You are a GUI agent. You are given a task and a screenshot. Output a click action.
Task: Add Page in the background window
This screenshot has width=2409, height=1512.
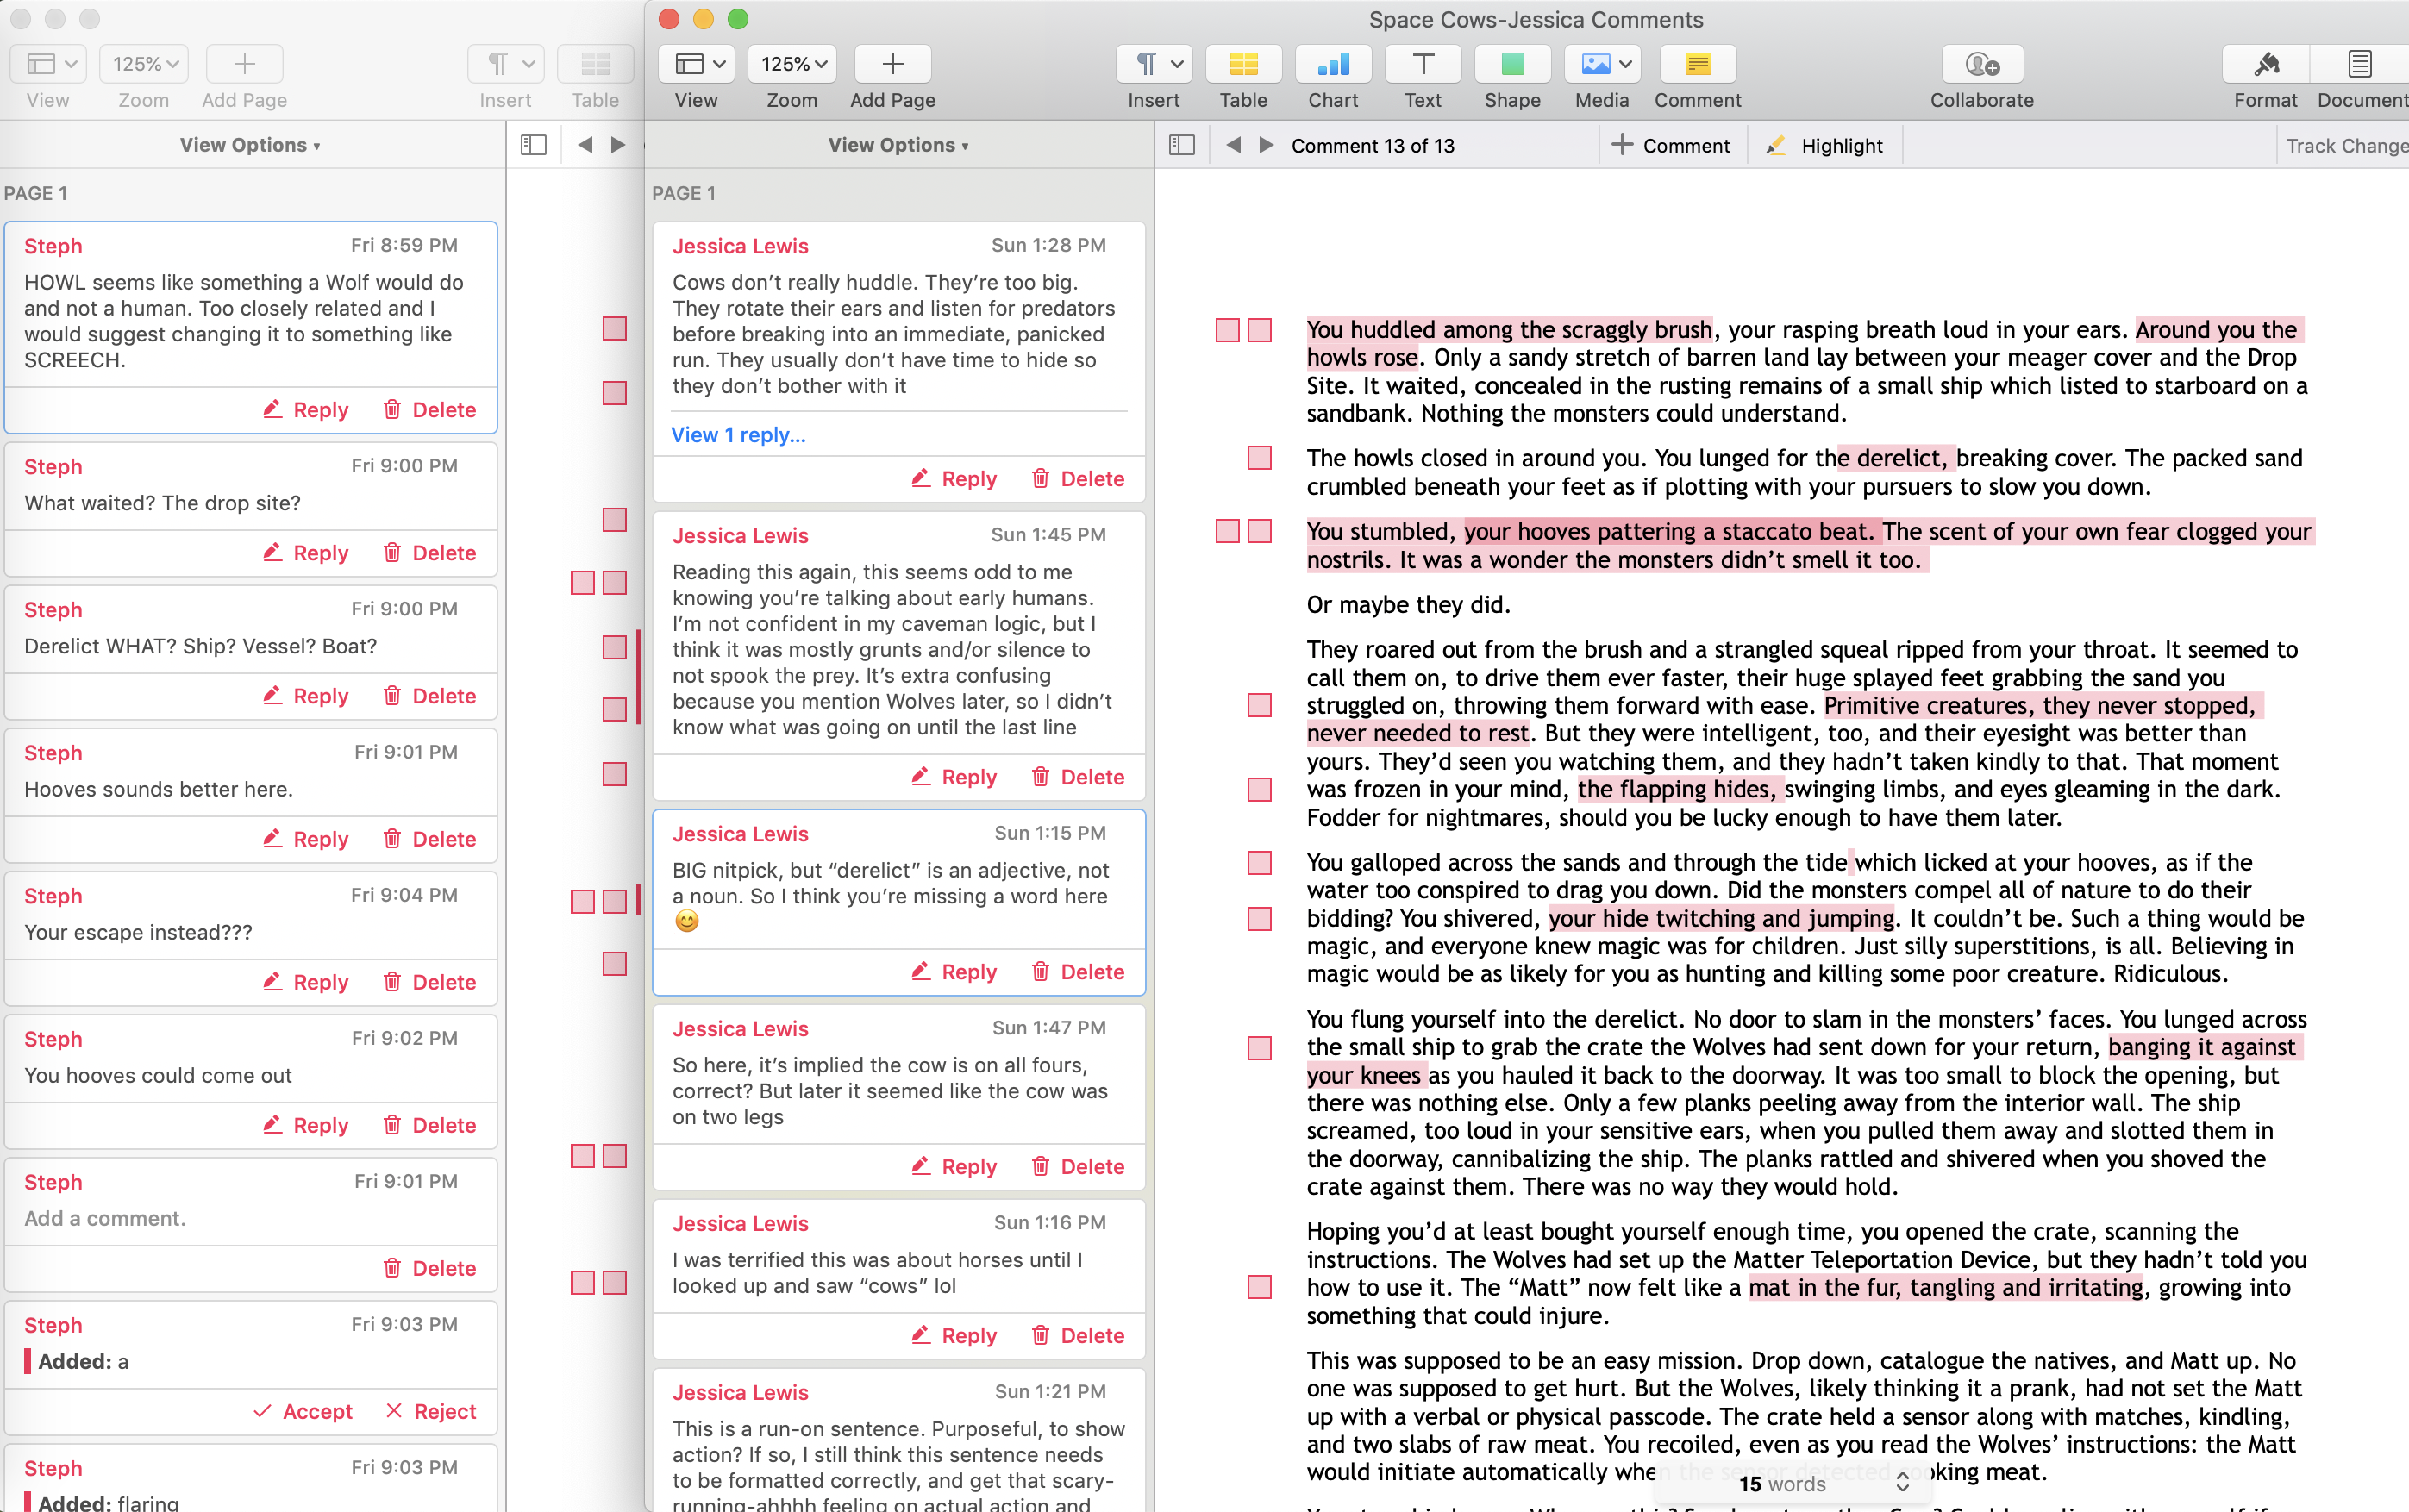[244, 64]
